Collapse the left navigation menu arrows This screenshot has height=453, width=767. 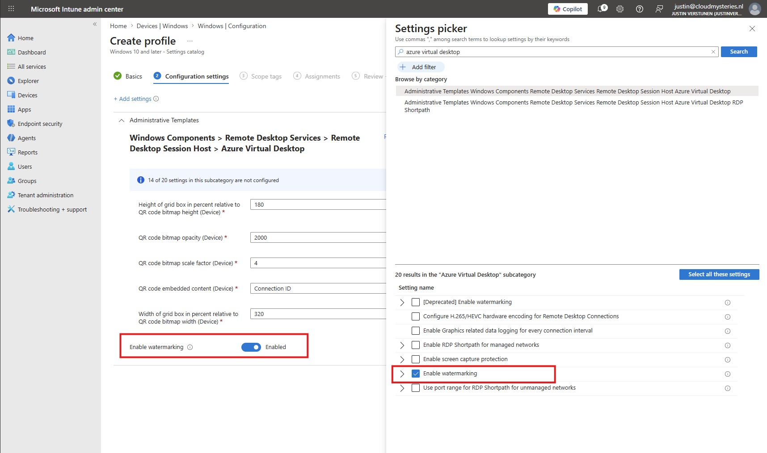point(95,24)
